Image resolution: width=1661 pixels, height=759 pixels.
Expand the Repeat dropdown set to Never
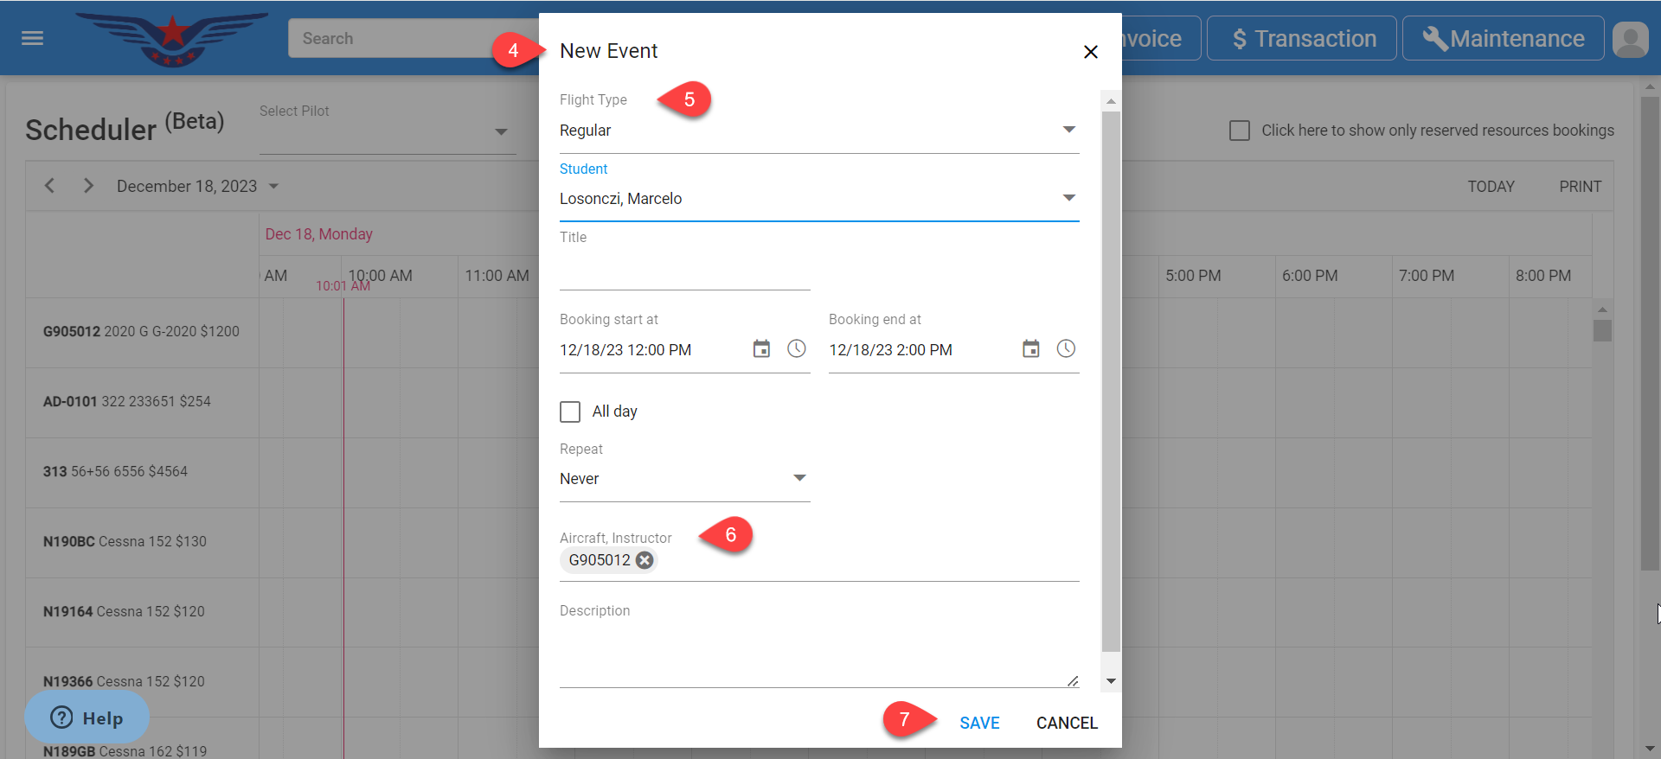[799, 478]
